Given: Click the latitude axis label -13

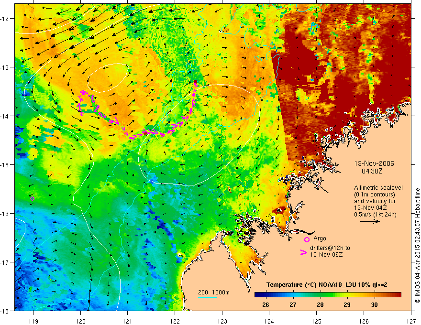Looking at the screenshot, I should 5,67.
